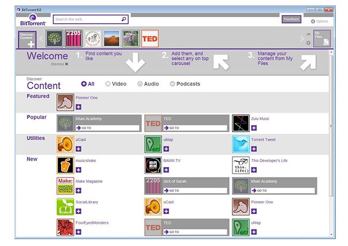Click the Pioneer One title in Featured
Image resolution: width=348 pixels, height=246 pixels.
point(87,98)
